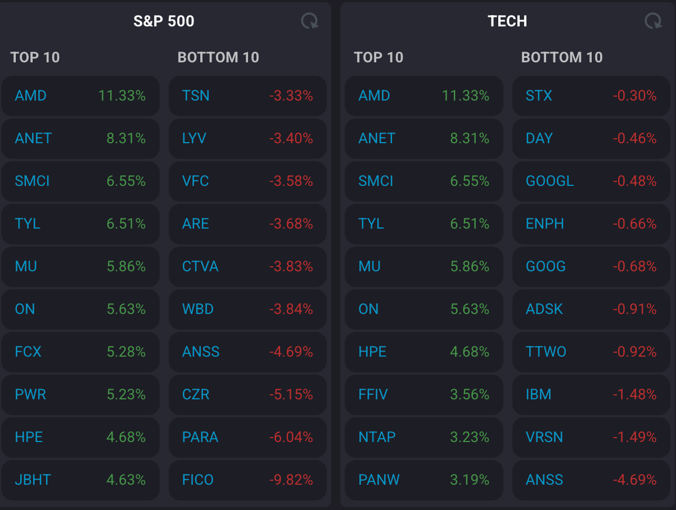Open the FICO ticker in S&P bottom 10

198,480
